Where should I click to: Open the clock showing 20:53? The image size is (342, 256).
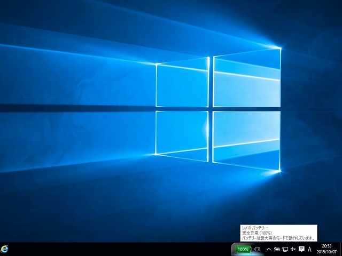pos(327,249)
